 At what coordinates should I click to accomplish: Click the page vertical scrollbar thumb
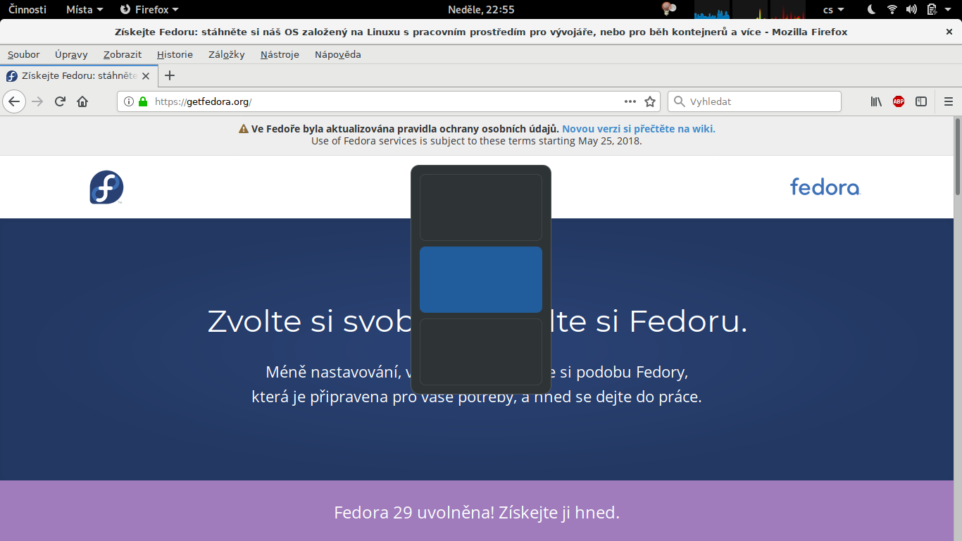[958, 157]
